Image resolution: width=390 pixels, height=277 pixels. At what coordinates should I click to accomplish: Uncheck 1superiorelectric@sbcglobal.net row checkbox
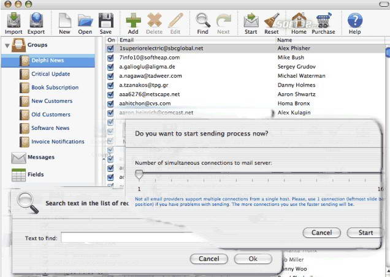pyautogui.click(x=110, y=49)
